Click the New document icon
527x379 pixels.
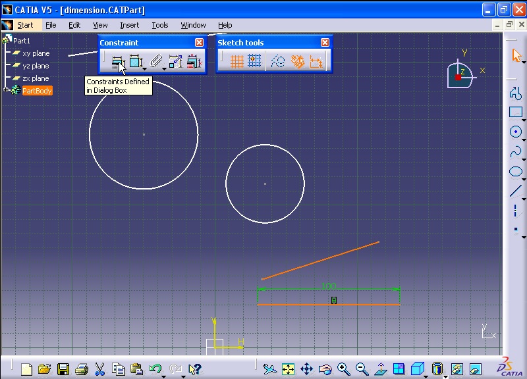[27, 369]
